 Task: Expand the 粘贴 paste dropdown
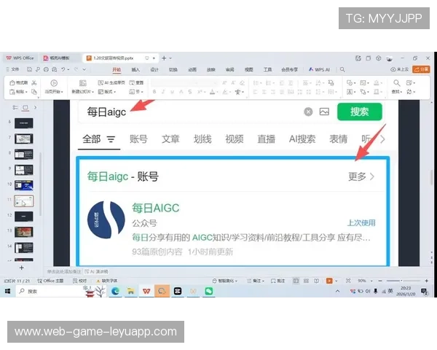click(26, 92)
